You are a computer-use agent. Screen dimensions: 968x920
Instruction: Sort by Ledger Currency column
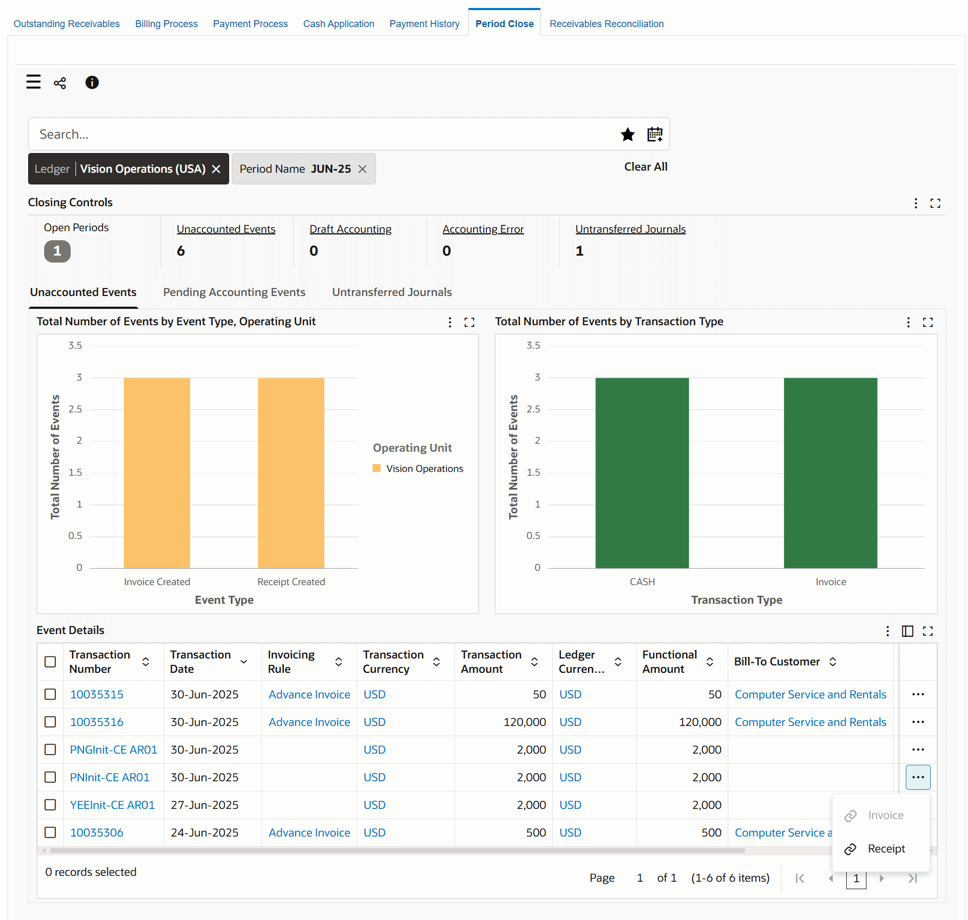click(618, 662)
